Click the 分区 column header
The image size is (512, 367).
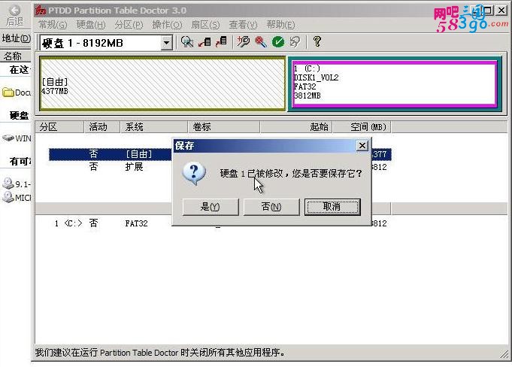[59, 126]
